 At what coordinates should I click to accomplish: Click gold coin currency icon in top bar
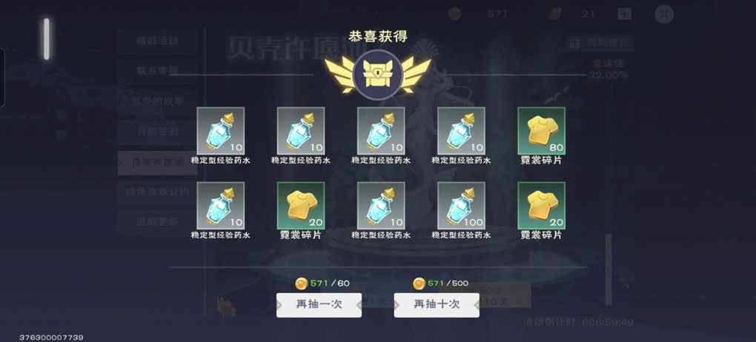[x=454, y=13]
